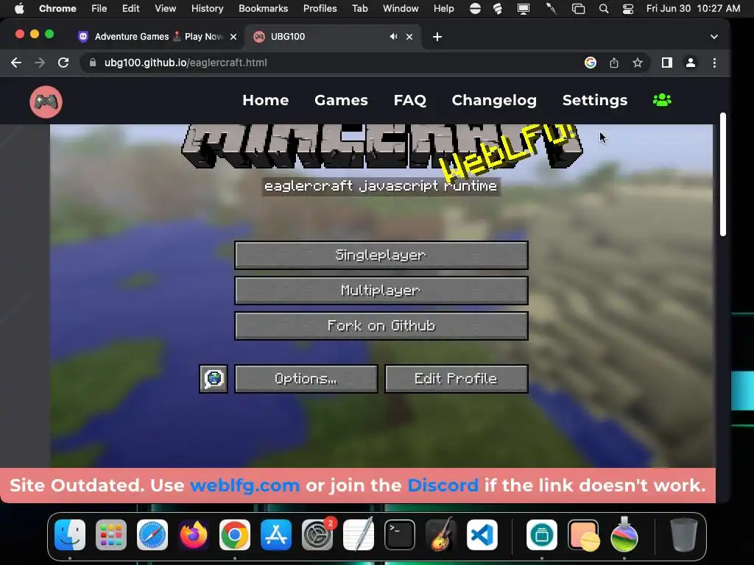Open the Chrome app menu
The height and width of the screenshot is (565, 754).
57,9
